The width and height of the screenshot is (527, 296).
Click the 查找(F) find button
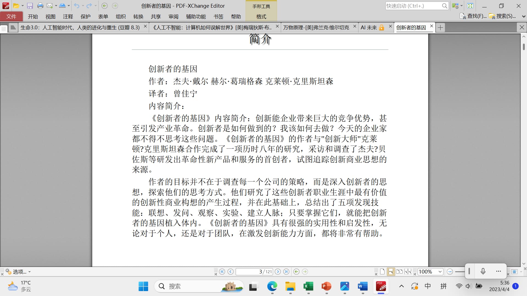473,16
